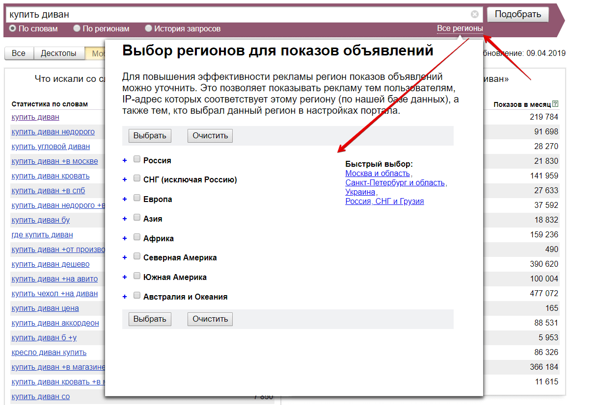Select the По регионам radio button
This screenshot has width=598, height=405.
77,28
